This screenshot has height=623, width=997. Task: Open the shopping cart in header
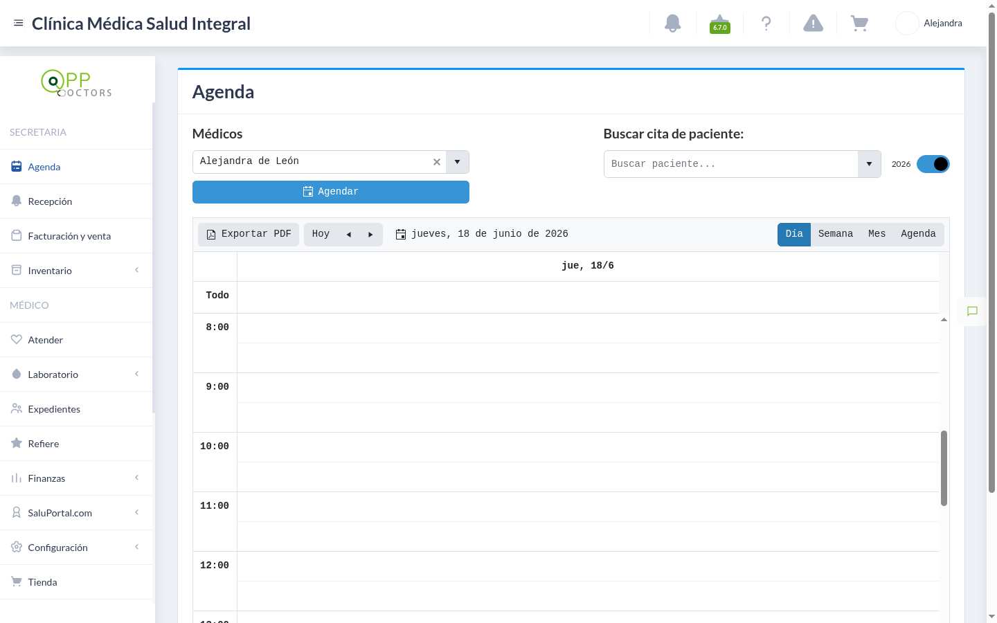point(859,23)
